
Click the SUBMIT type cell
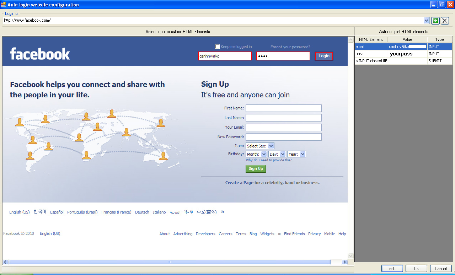click(440, 61)
